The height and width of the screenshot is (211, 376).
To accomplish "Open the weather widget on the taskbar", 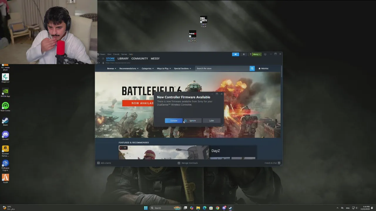I will (x=8, y=208).
